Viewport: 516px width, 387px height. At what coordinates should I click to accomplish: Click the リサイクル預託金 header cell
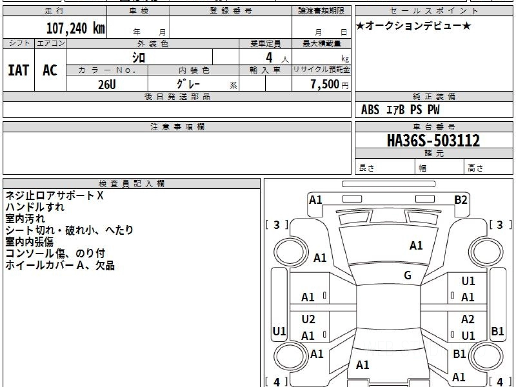pos(321,70)
